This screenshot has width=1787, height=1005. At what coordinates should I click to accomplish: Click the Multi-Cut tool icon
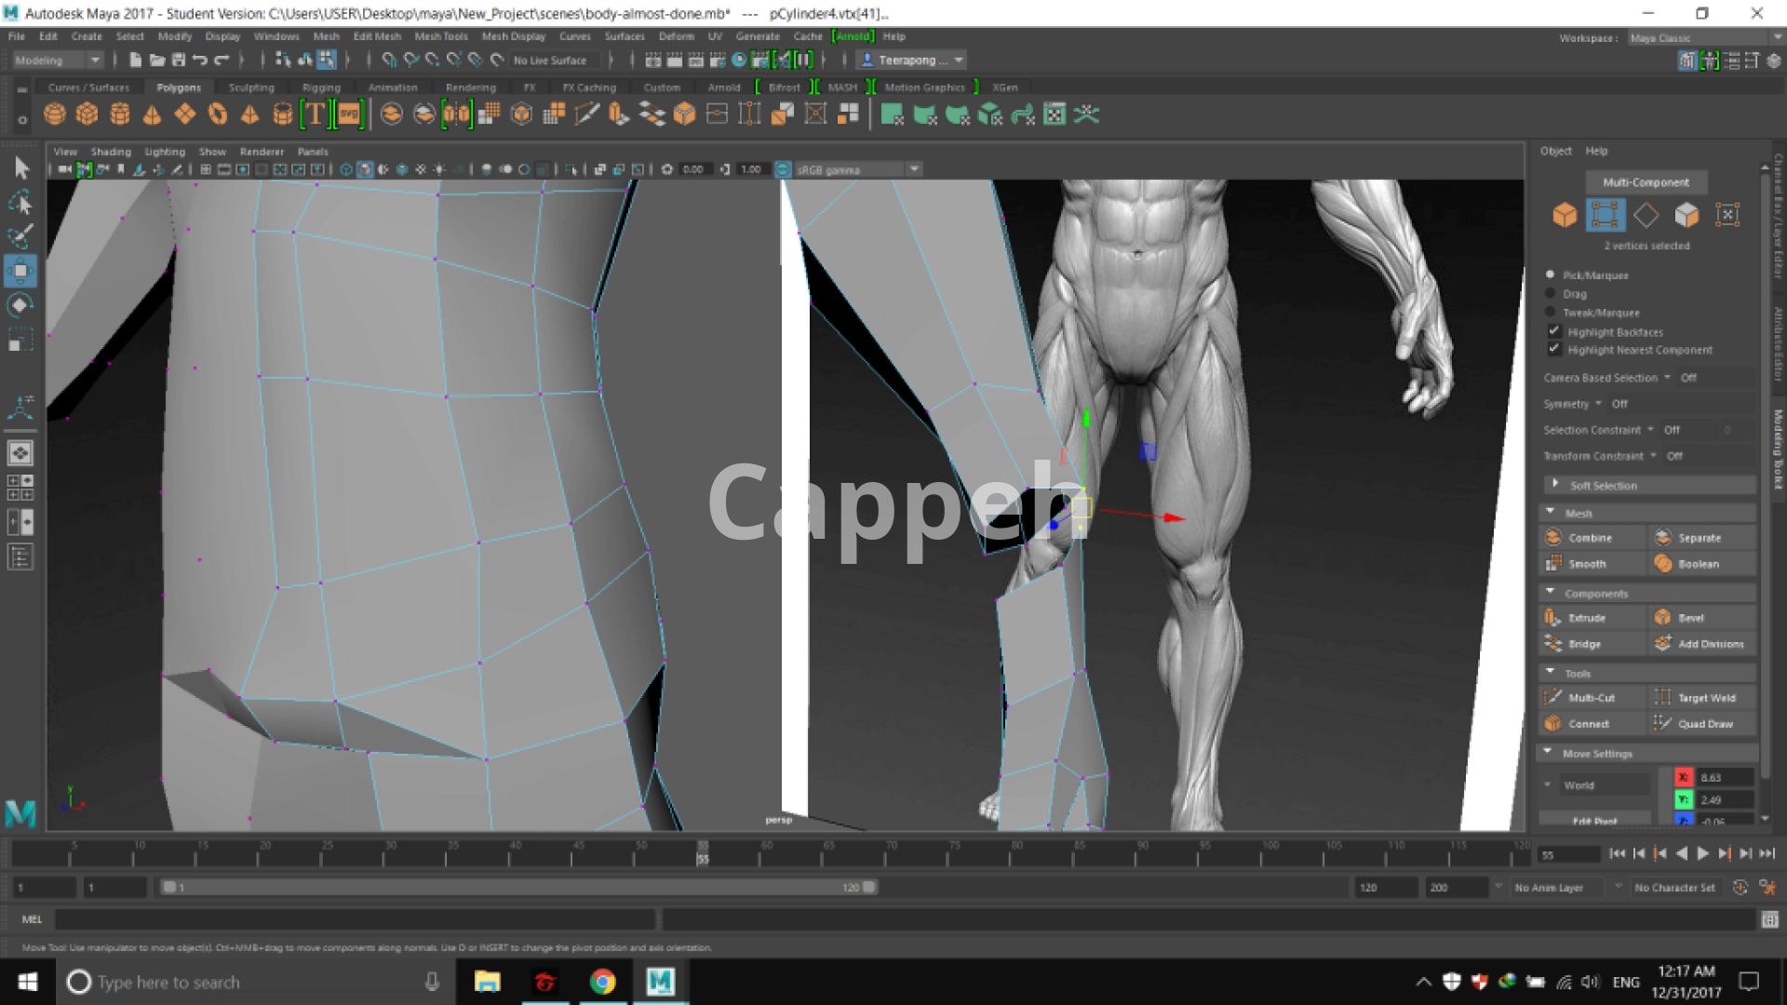coord(1553,697)
